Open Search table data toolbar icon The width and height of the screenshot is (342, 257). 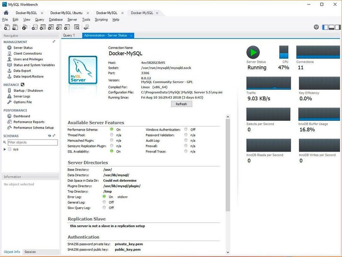[76, 27]
